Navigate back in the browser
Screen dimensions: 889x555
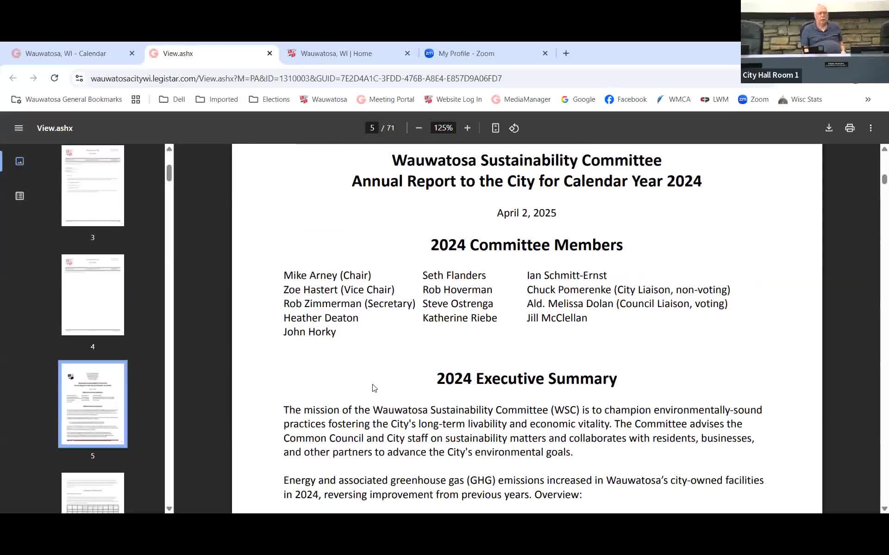[x=13, y=78]
